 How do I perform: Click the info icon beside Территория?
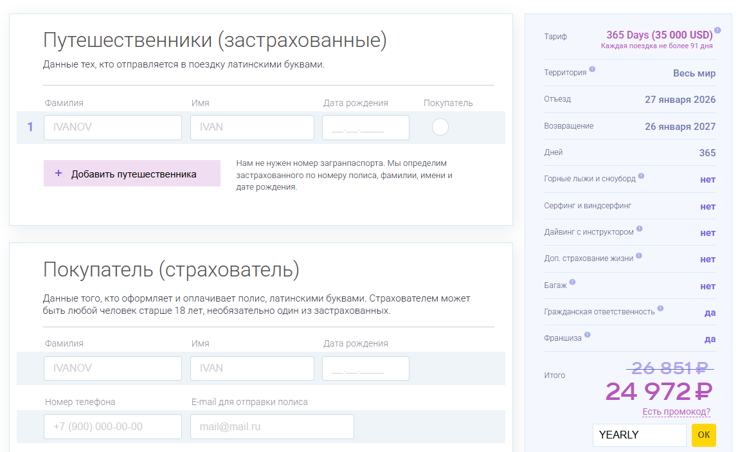click(x=592, y=69)
